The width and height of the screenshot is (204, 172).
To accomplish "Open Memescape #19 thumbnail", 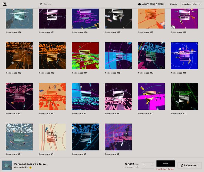I will (118, 19).
